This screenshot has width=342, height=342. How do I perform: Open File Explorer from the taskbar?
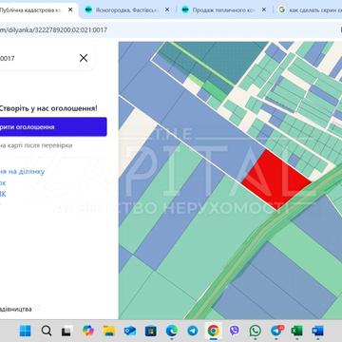pyautogui.click(x=109, y=331)
